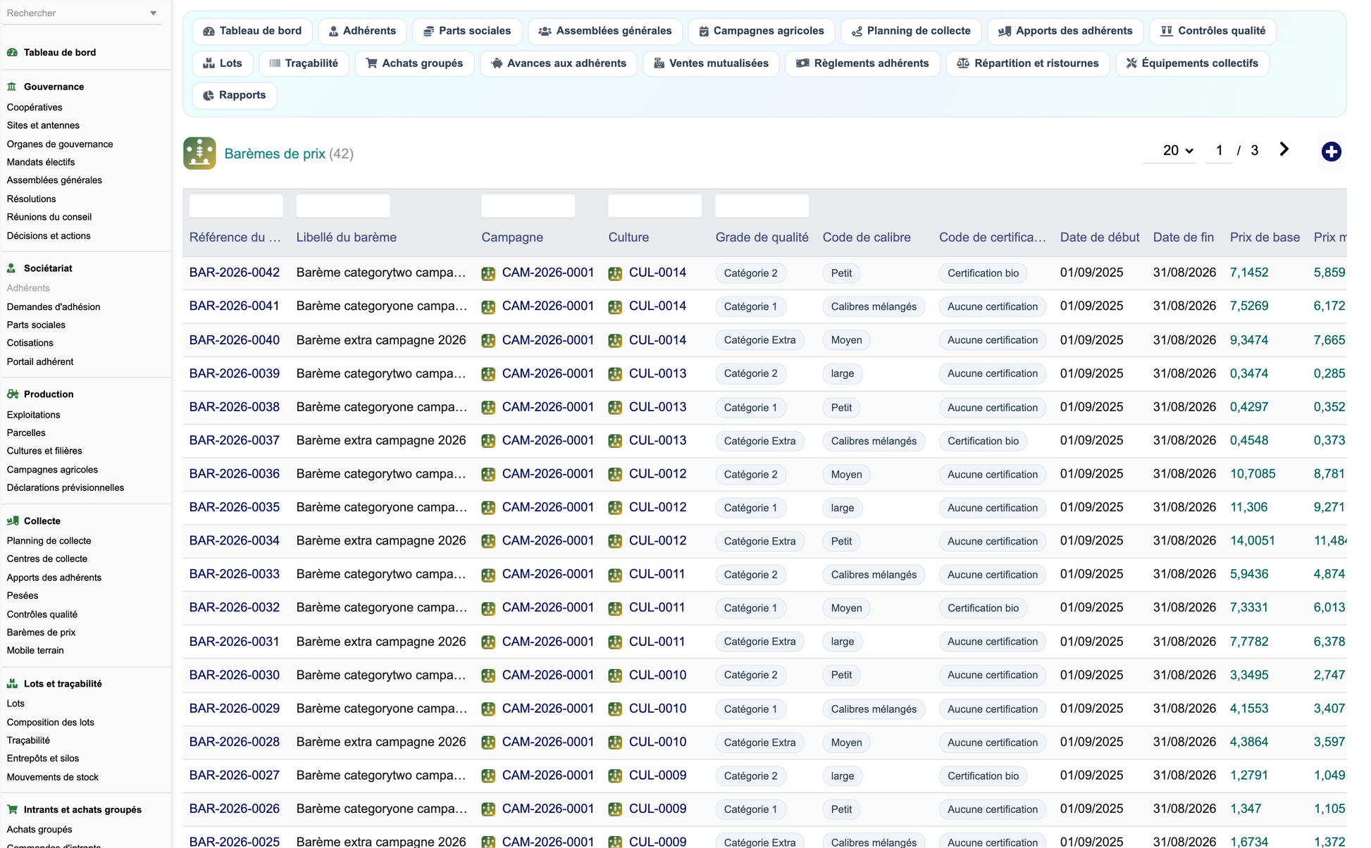Open Coopératives in the sidebar

click(x=35, y=107)
